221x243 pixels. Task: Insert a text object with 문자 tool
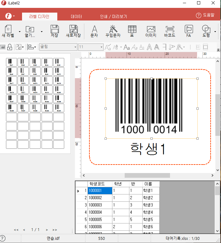(x=94, y=31)
